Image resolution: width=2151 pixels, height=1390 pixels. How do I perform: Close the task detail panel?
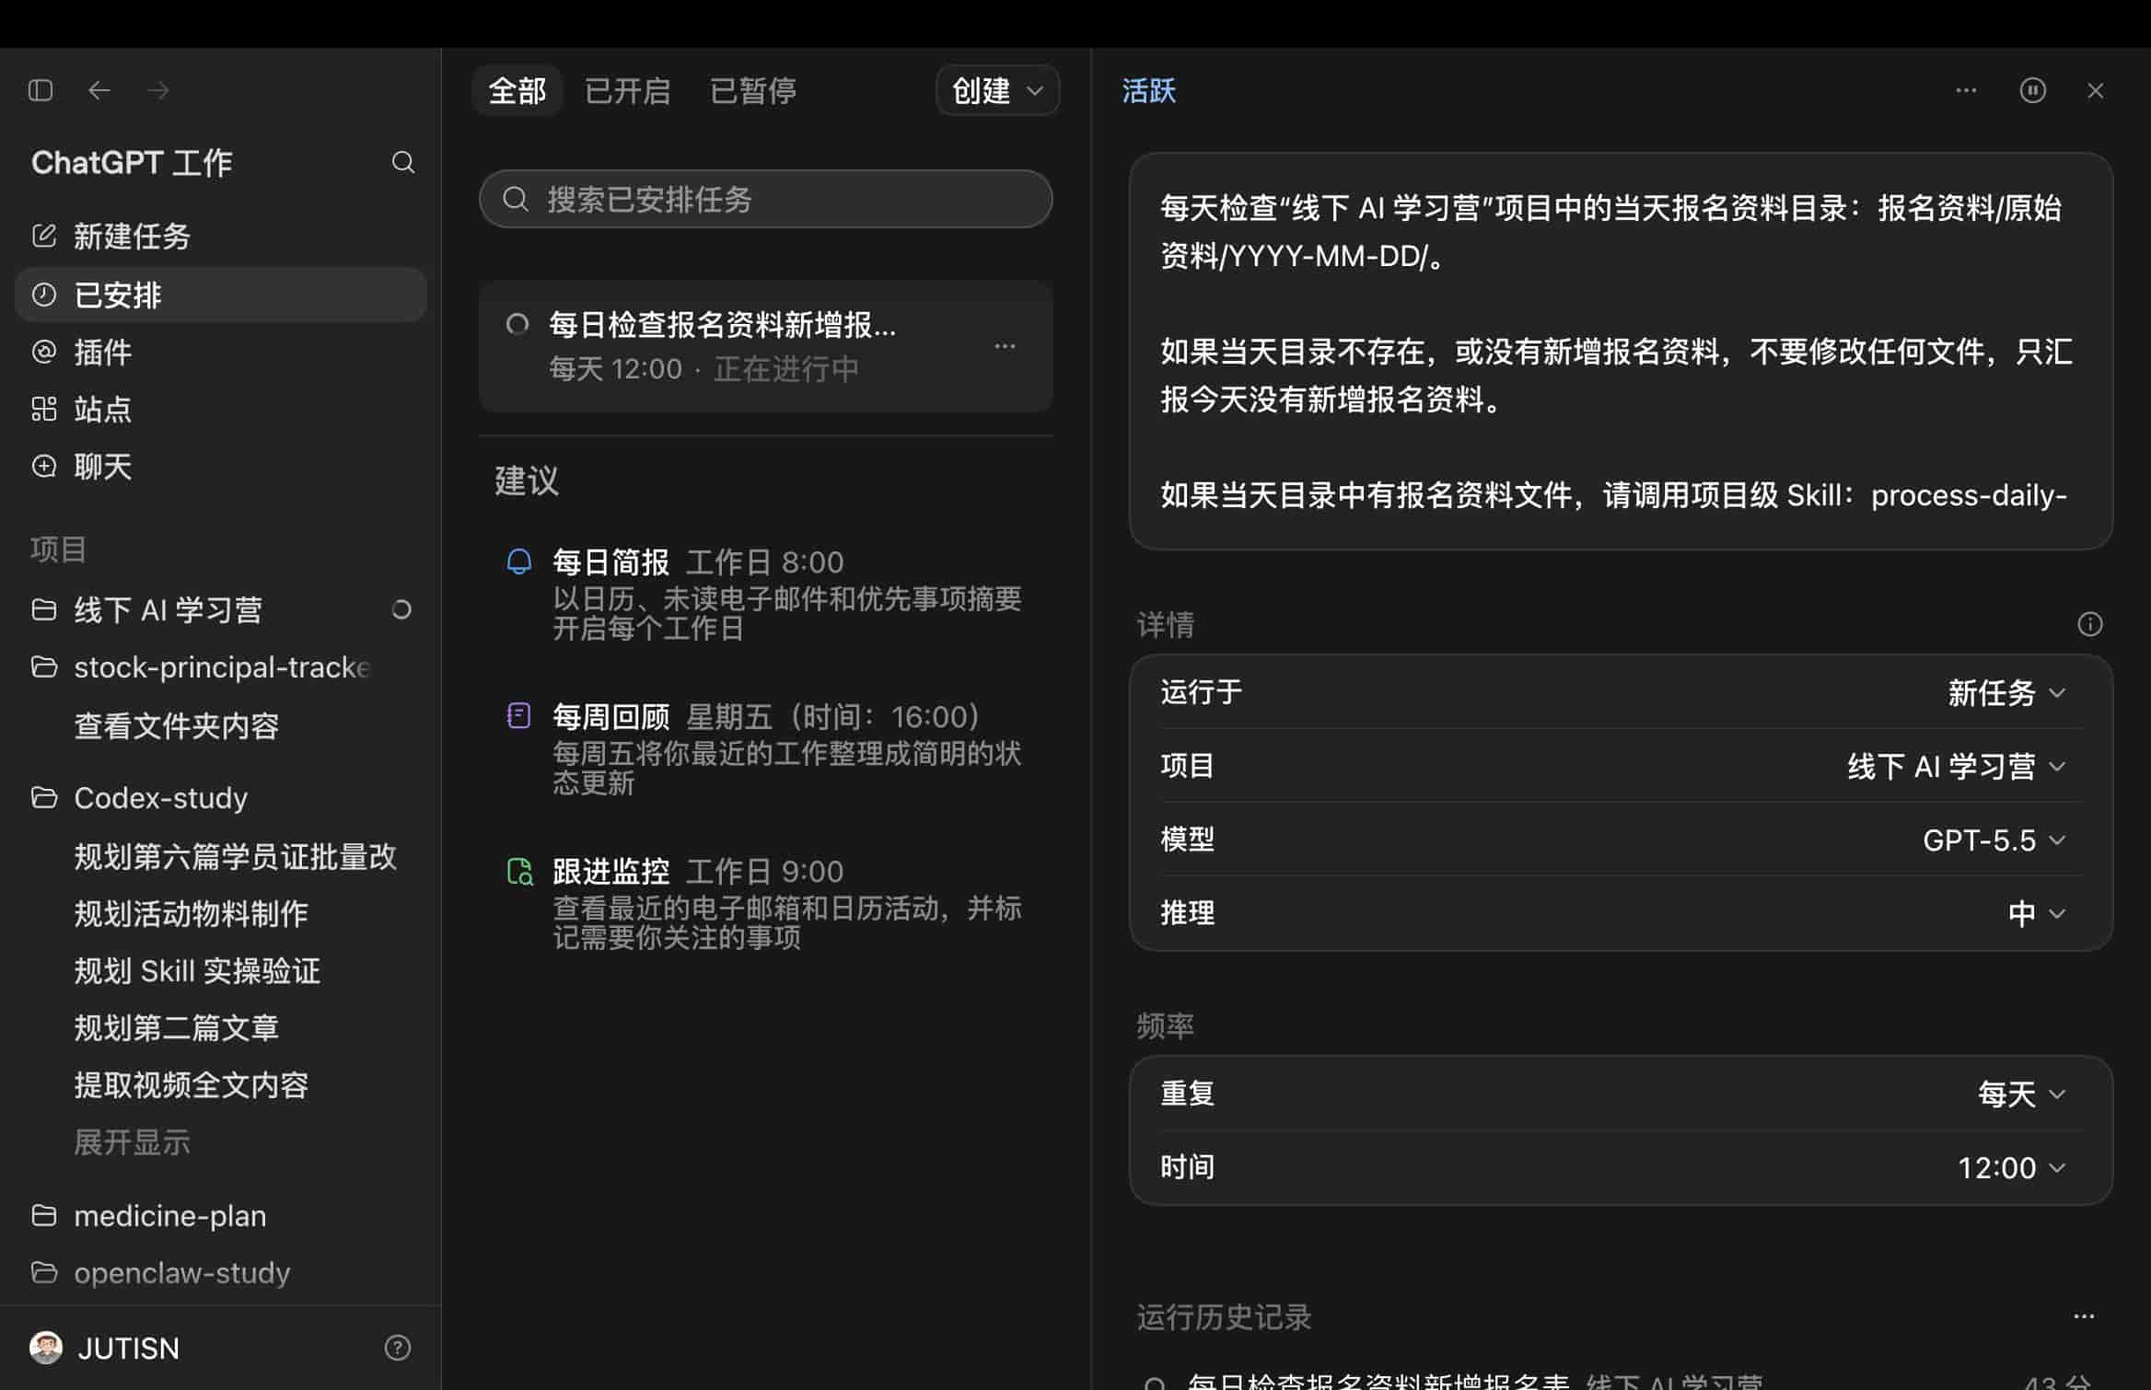pyautogui.click(x=2095, y=90)
